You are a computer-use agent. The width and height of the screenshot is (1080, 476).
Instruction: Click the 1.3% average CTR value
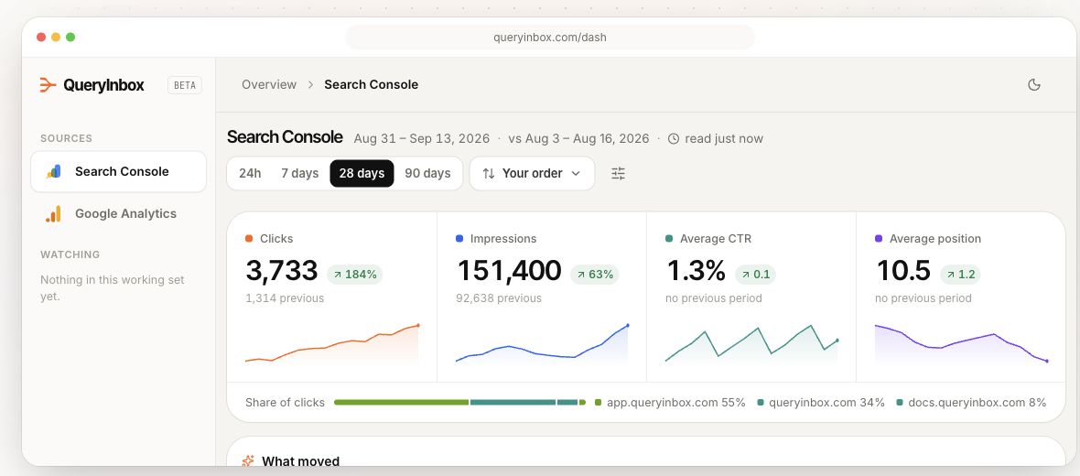(x=696, y=271)
